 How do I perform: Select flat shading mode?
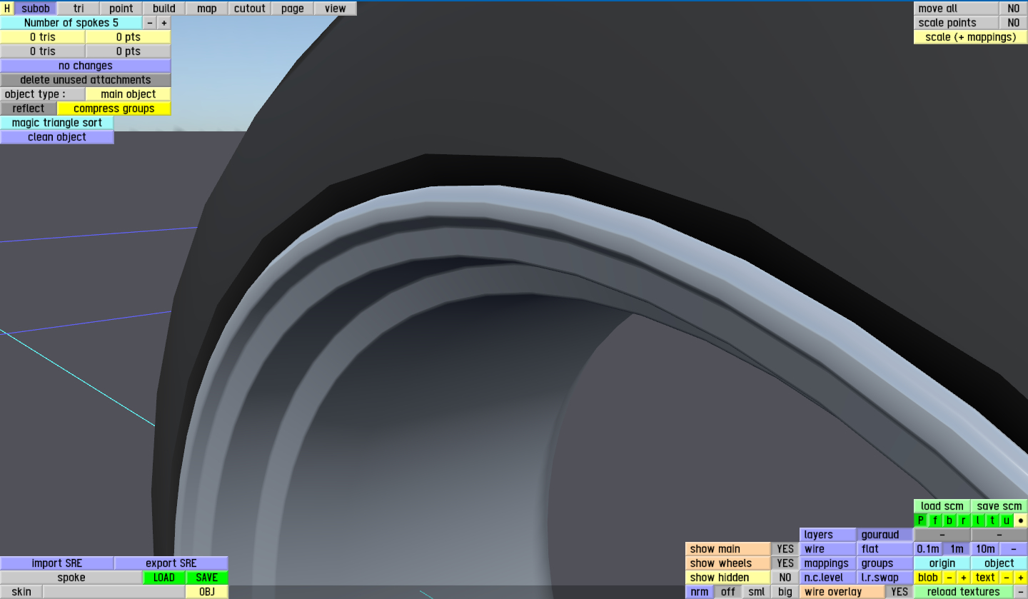click(x=885, y=549)
